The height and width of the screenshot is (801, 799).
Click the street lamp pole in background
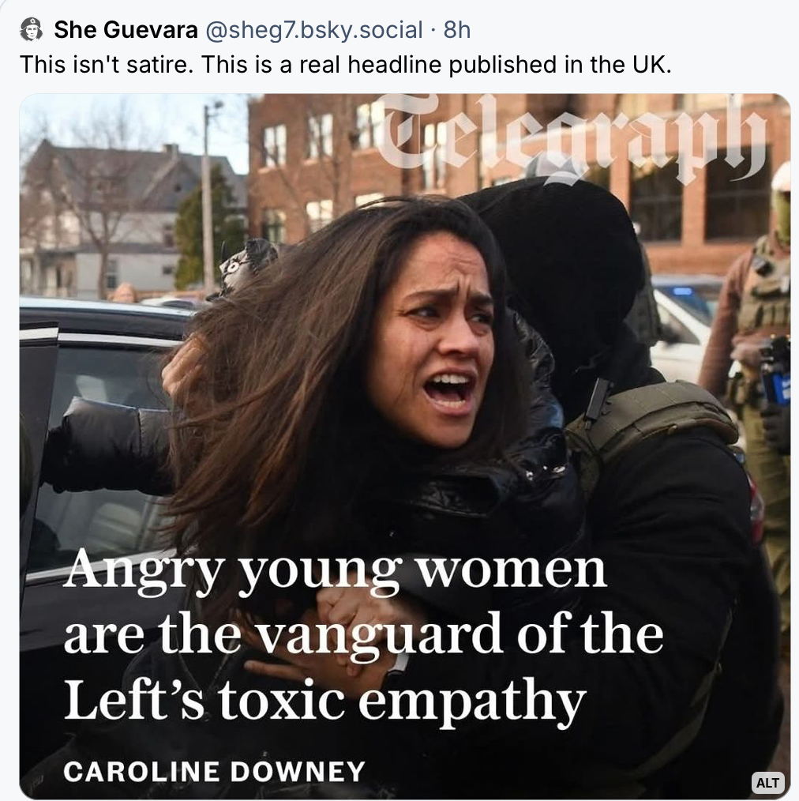(207, 199)
